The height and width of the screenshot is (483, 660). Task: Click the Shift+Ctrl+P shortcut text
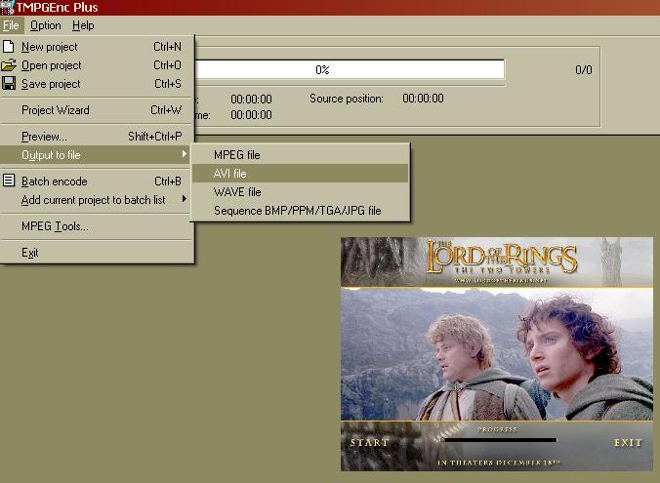tap(155, 137)
